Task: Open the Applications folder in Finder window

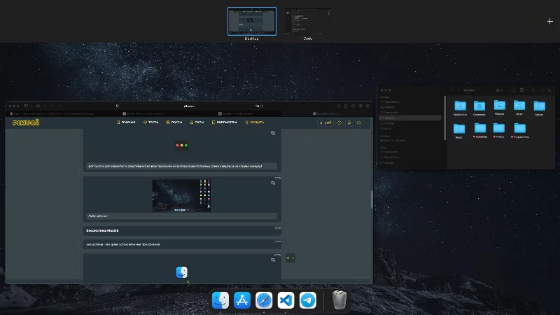Action: click(x=460, y=108)
